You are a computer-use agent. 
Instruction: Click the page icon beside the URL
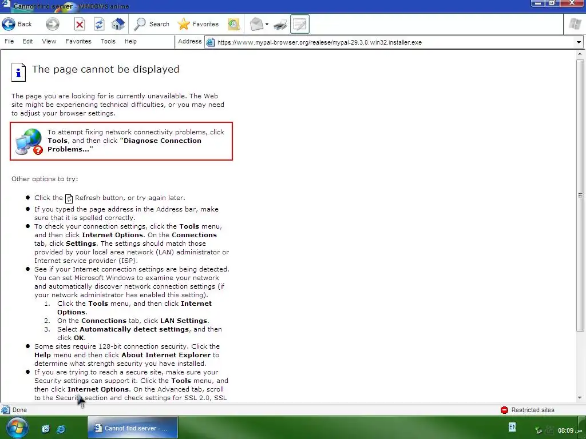point(211,42)
